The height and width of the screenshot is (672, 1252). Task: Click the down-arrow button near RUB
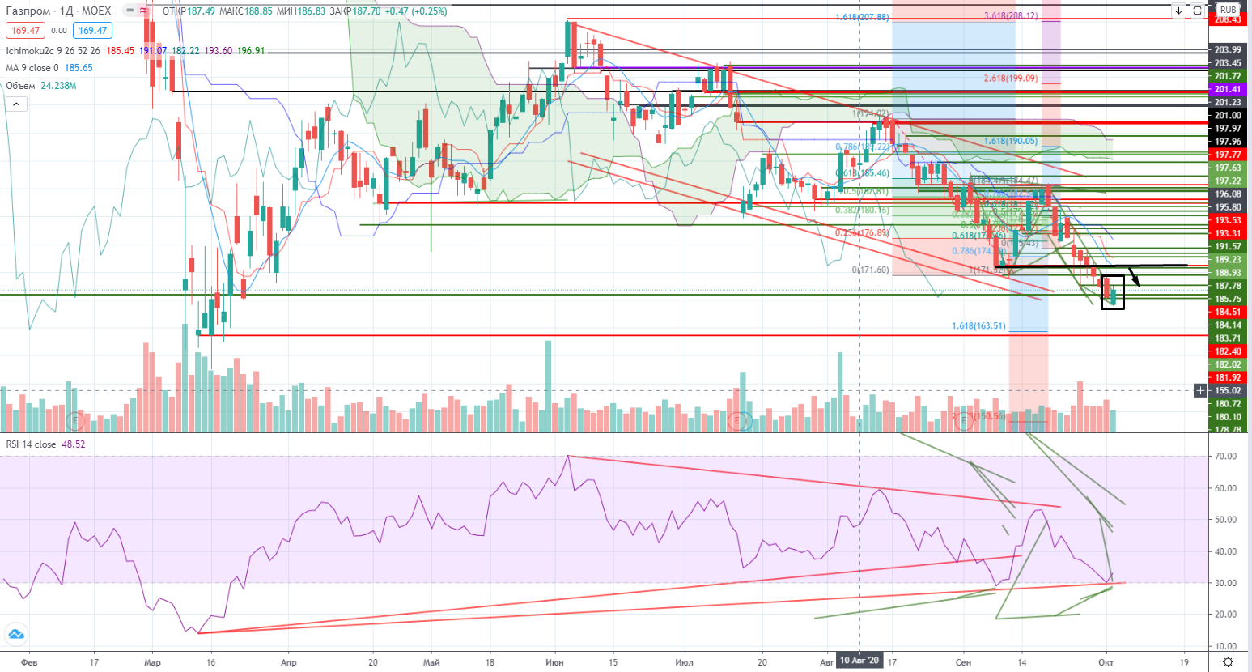tap(1178, 11)
